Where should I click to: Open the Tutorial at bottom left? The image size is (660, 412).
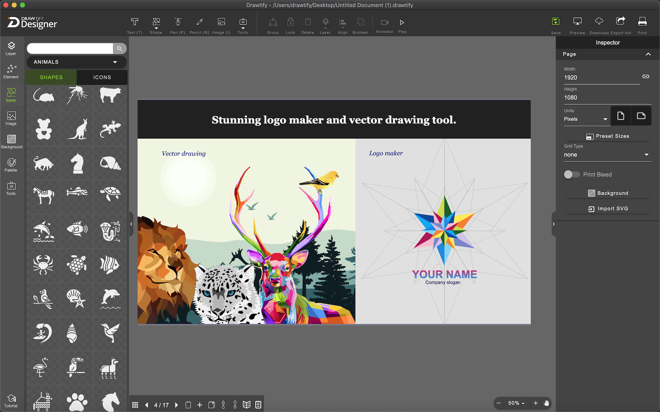[11, 401]
